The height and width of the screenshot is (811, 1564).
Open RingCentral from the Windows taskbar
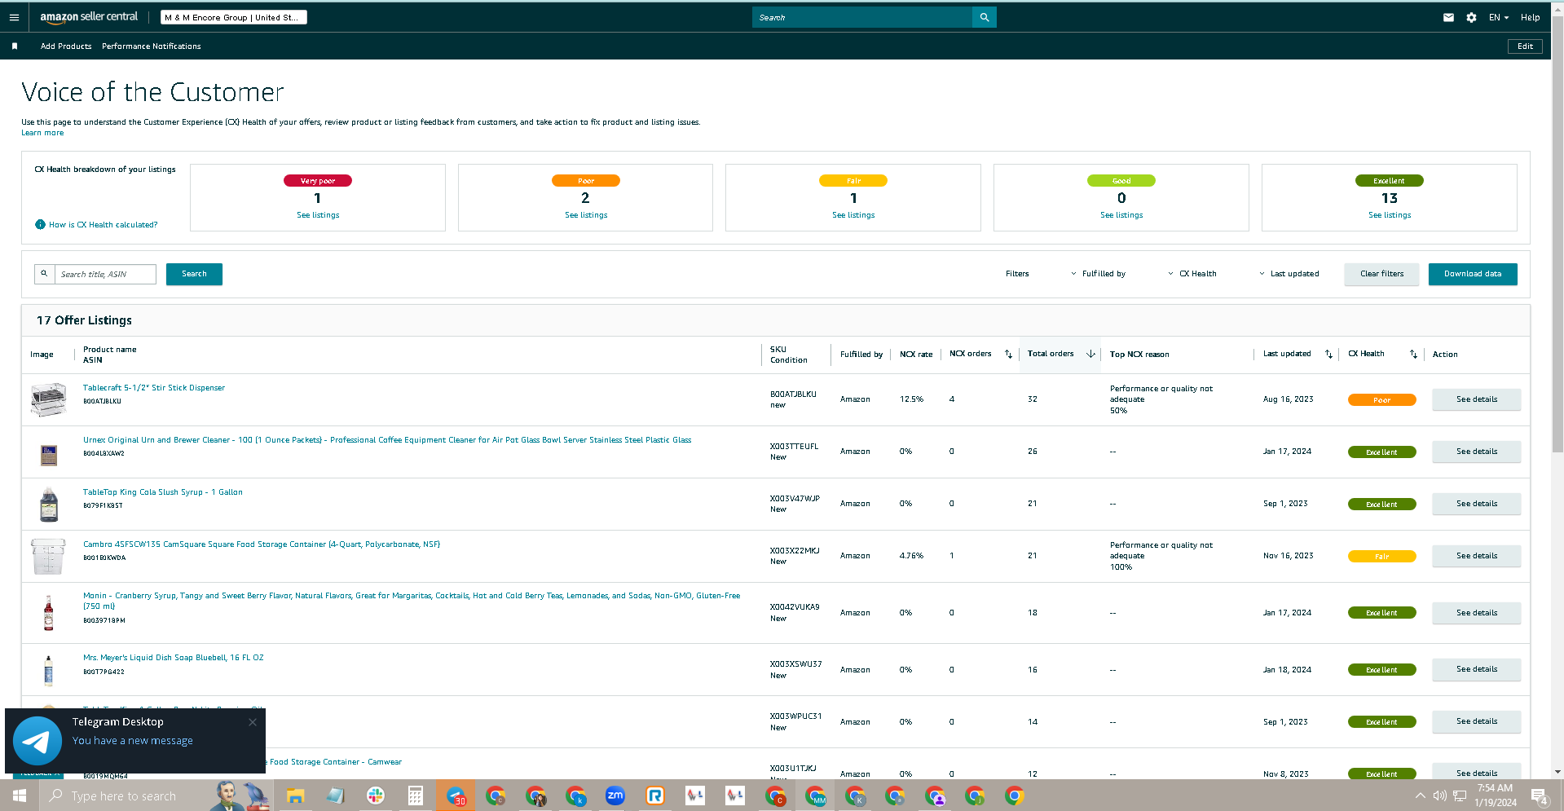click(x=655, y=796)
